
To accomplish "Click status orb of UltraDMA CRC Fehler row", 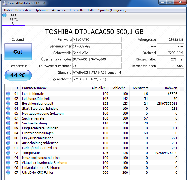I will (8, 172).
